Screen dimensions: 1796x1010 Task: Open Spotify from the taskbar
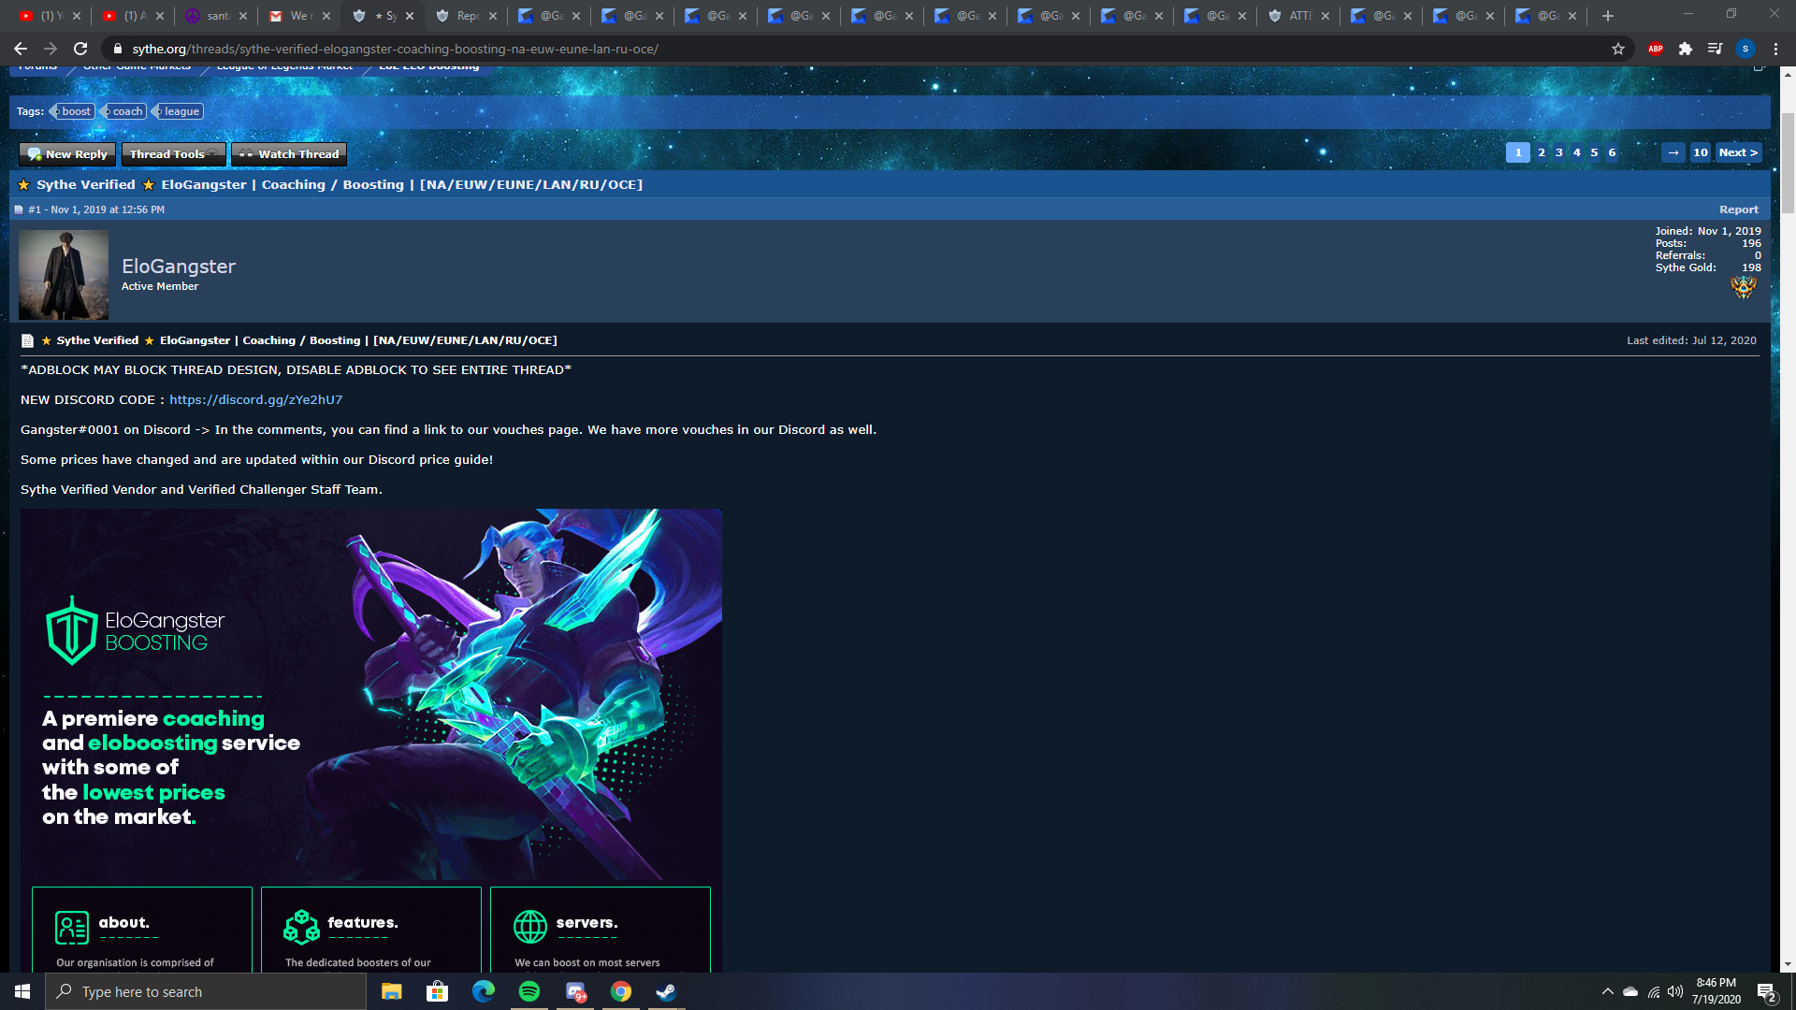(x=529, y=991)
